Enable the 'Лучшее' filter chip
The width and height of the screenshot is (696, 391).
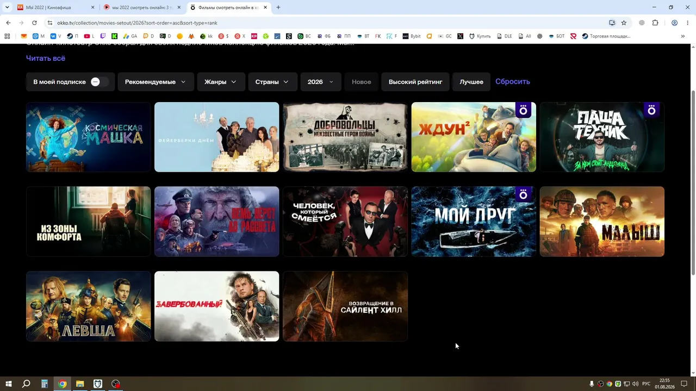[471, 82]
